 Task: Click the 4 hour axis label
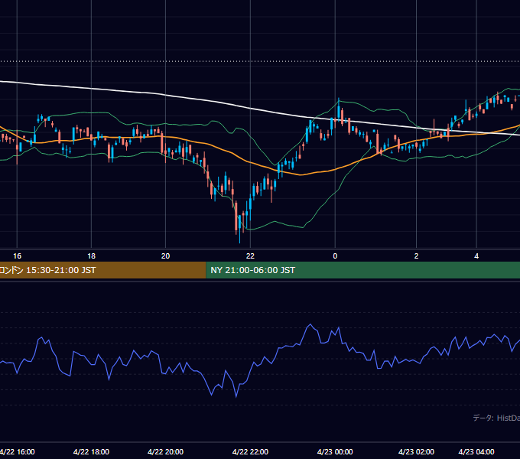[x=476, y=256]
